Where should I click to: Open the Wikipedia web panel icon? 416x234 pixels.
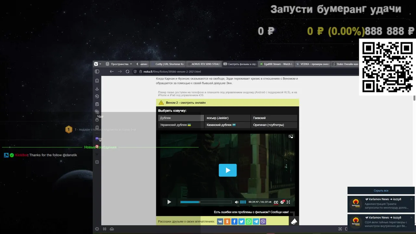pos(97,154)
